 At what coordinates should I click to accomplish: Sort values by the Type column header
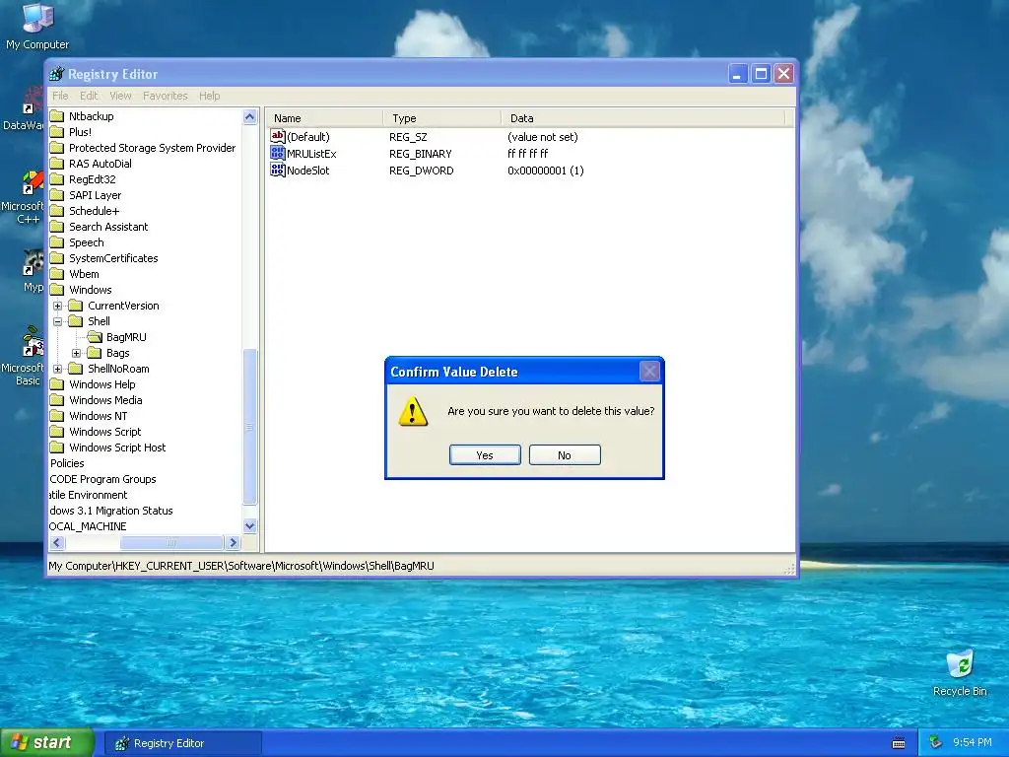(442, 118)
